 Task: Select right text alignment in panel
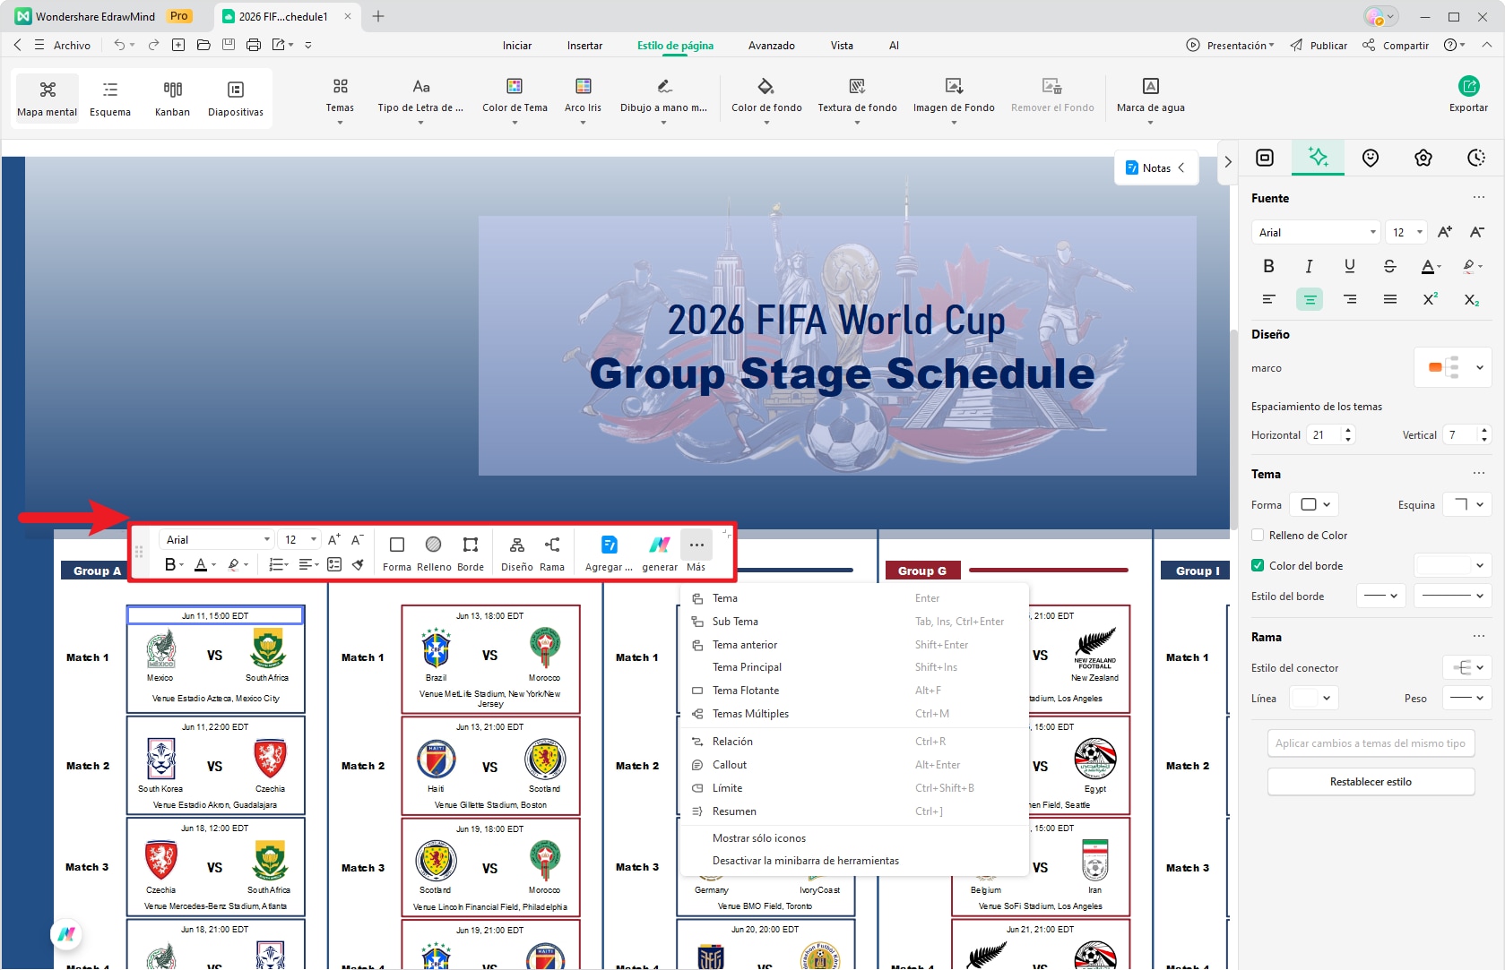(1349, 299)
